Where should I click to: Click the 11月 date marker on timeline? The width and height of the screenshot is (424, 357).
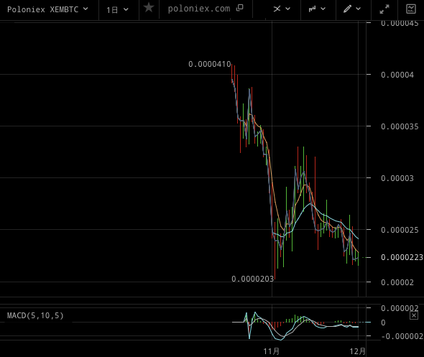(272, 351)
